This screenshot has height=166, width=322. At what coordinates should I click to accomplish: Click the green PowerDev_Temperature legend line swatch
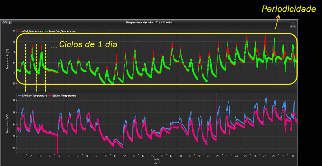(46, 31)
